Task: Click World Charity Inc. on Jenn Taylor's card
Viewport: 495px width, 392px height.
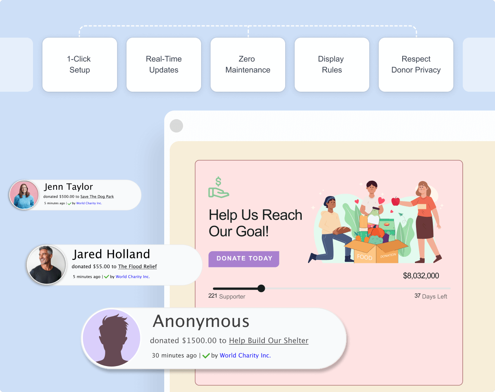Action: pos(89,203)
